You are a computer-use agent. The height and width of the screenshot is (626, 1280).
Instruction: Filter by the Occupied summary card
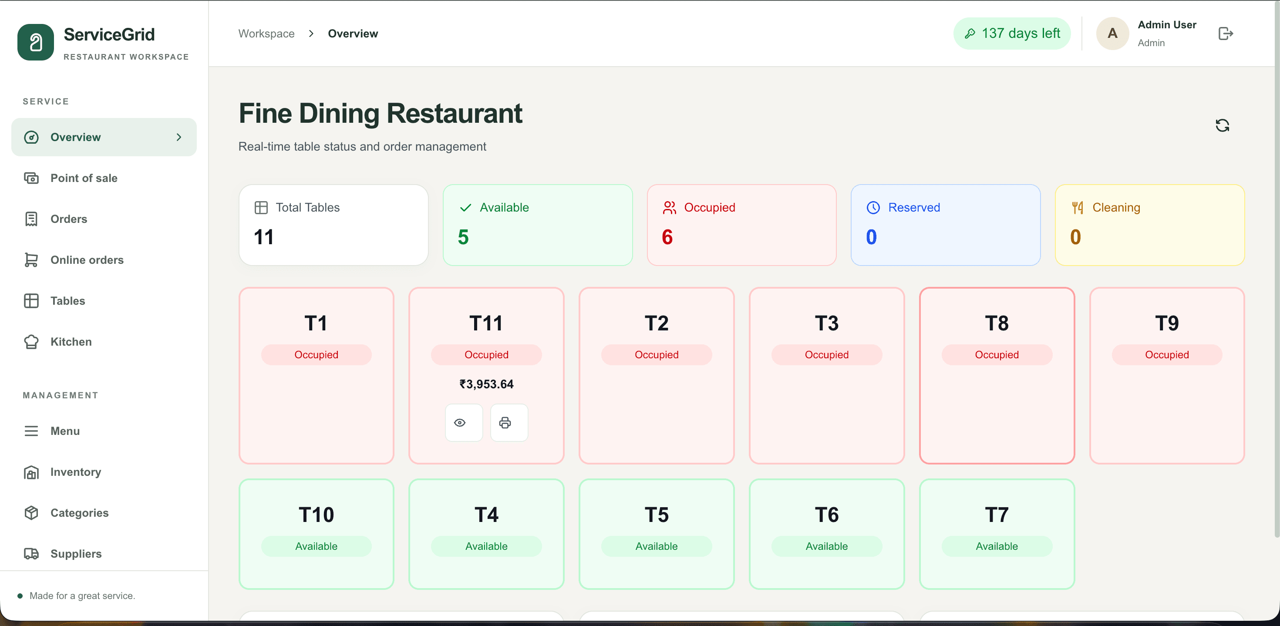741,225
